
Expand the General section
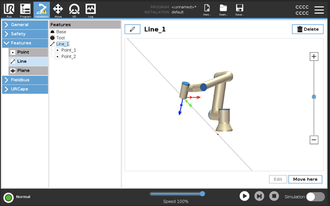[x=25, y=25]
